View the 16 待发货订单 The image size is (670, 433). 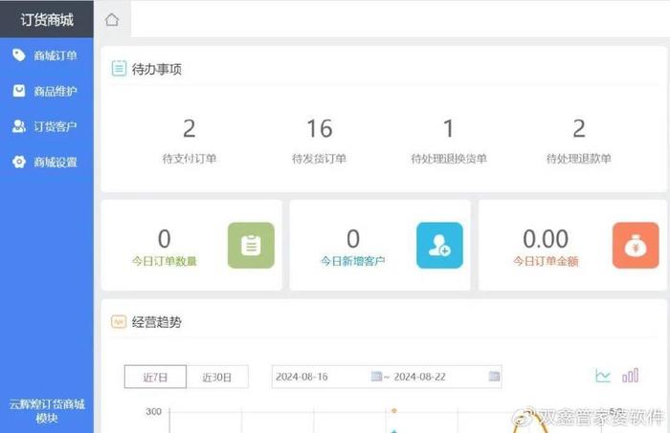point(319,140)
